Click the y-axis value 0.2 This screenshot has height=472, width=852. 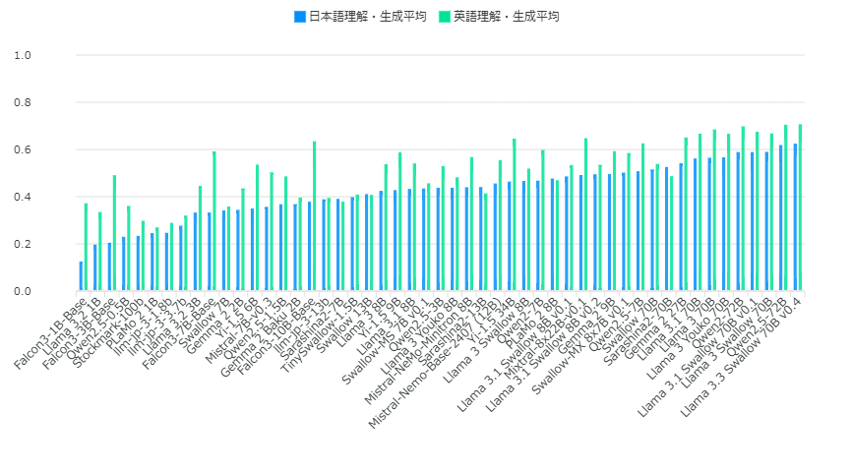[23, 245]
